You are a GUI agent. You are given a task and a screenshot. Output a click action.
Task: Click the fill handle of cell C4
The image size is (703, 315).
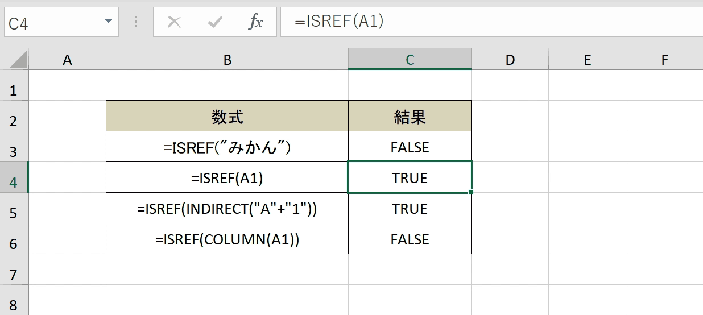tap(471, 193)
